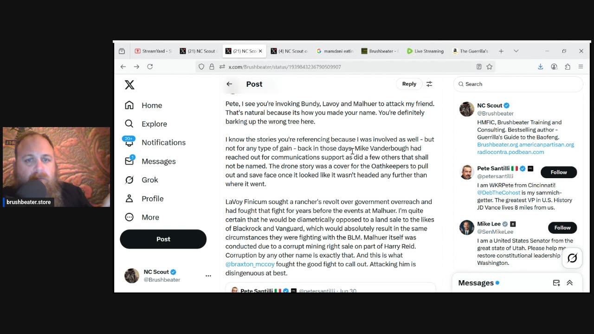
Task: Compose new message icon in Messages bar
Action: click(556, 283)
